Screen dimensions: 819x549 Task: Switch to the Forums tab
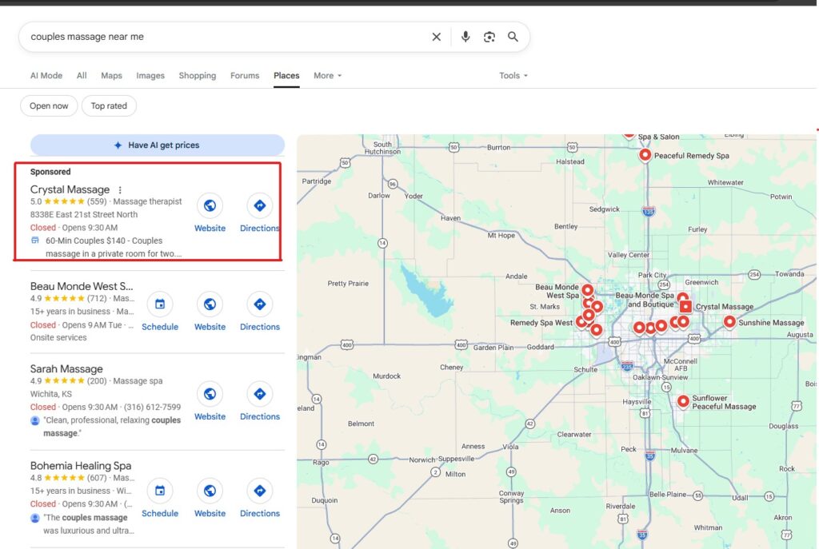tap(245, 76)
